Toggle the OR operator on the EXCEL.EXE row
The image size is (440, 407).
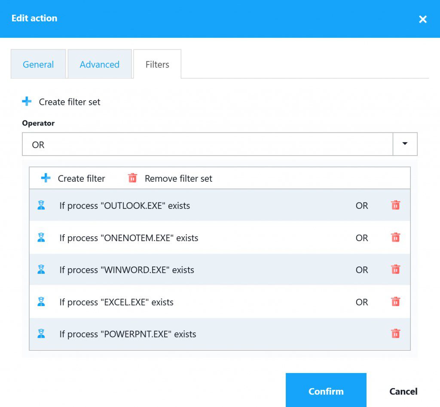click(x=362, y=302)
